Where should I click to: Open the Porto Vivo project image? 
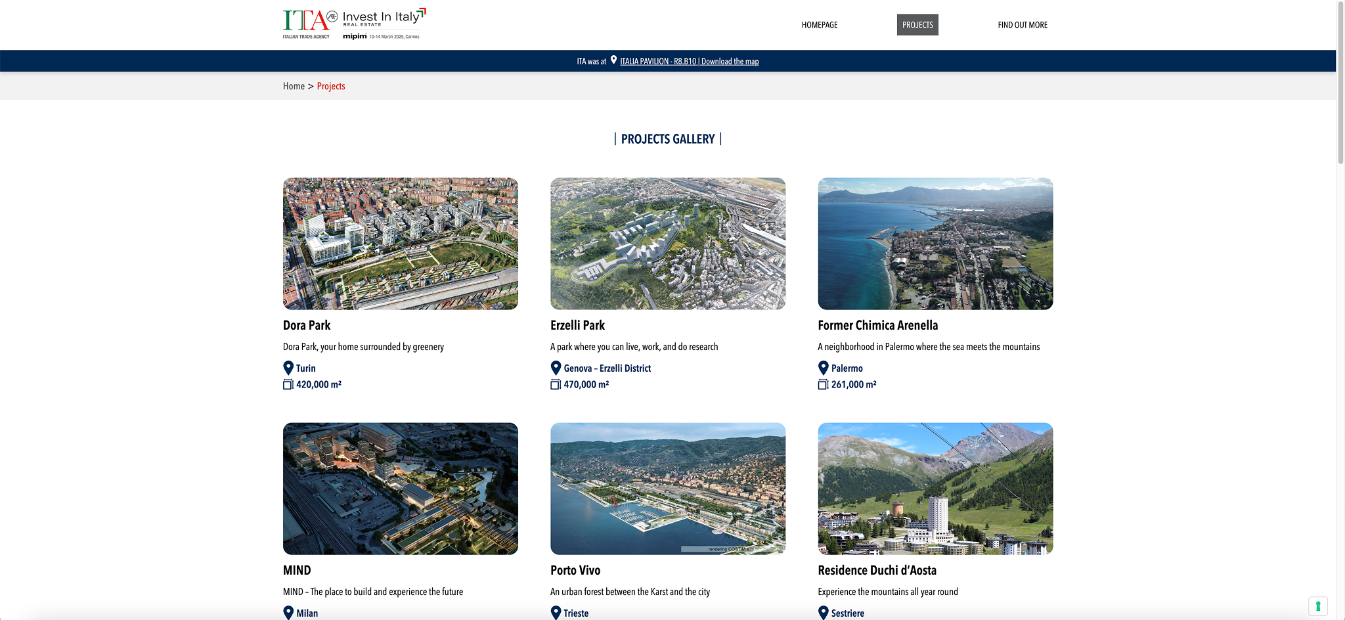tap(667, 489)
